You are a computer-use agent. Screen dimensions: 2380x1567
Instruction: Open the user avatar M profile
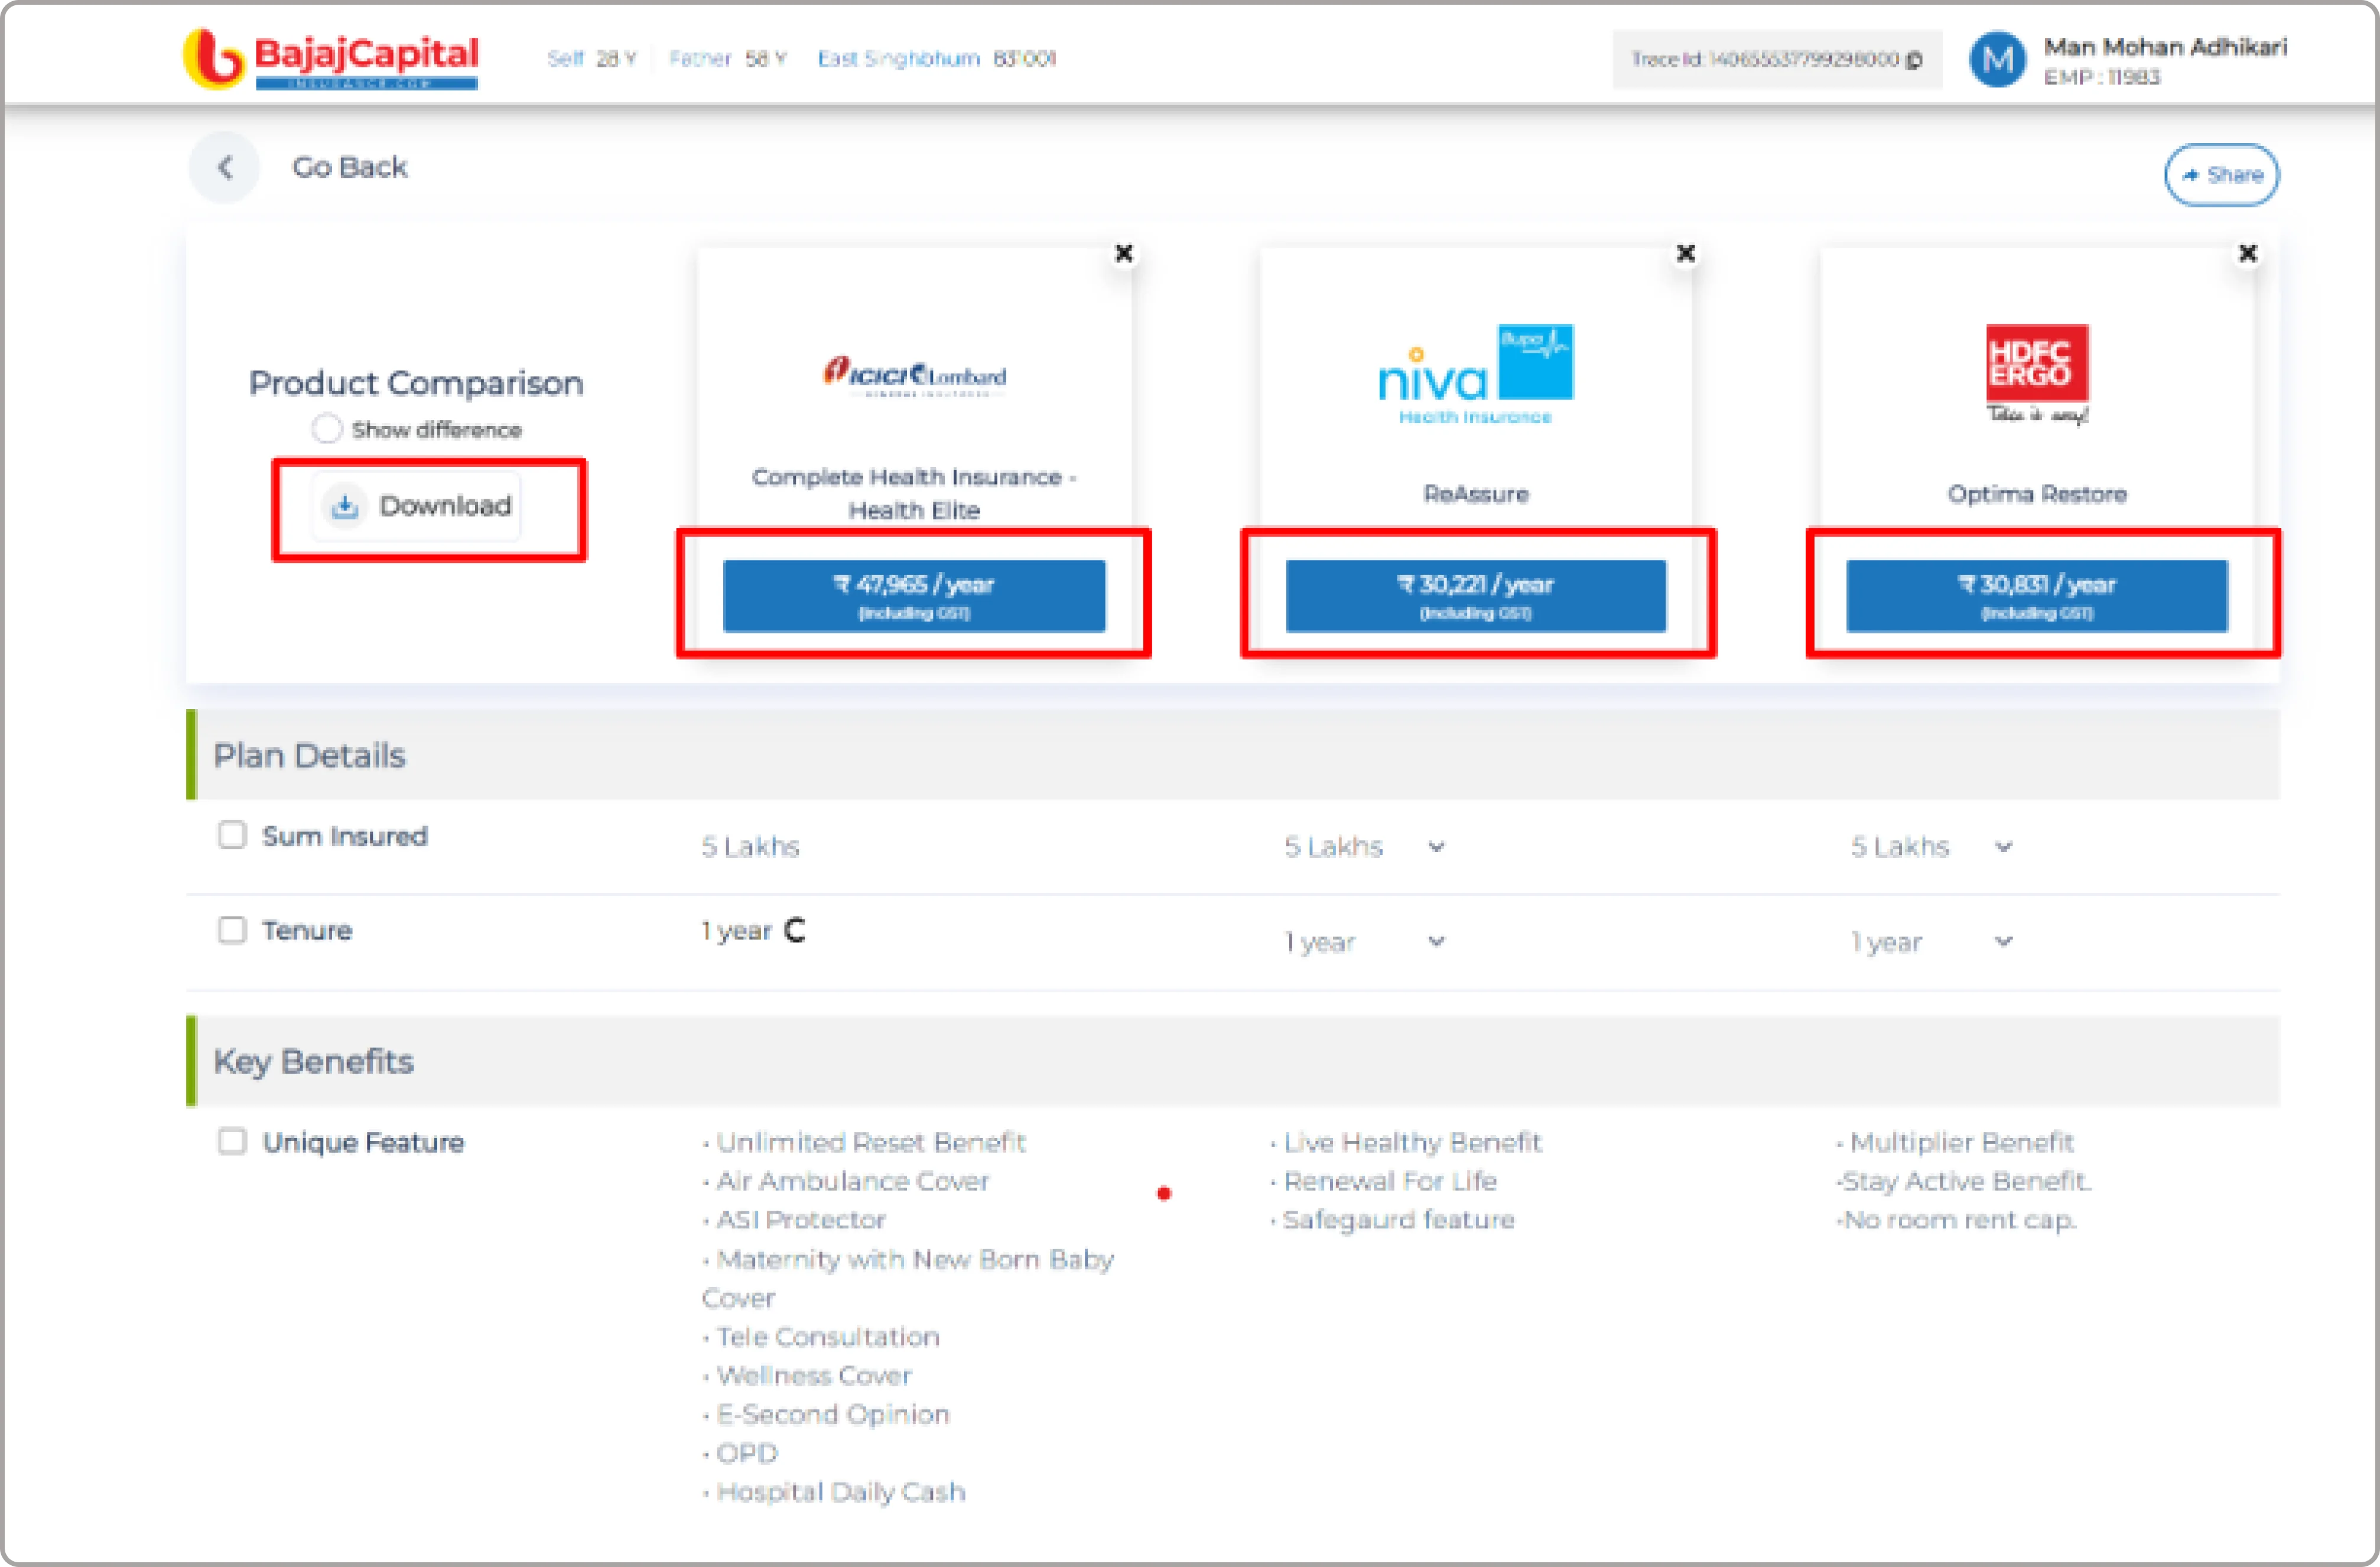pos(1997,60)
